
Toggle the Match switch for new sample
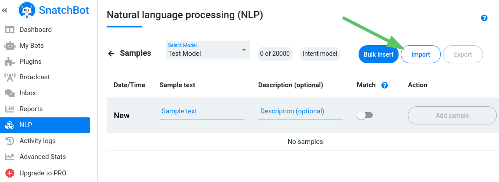pos(365,115)
